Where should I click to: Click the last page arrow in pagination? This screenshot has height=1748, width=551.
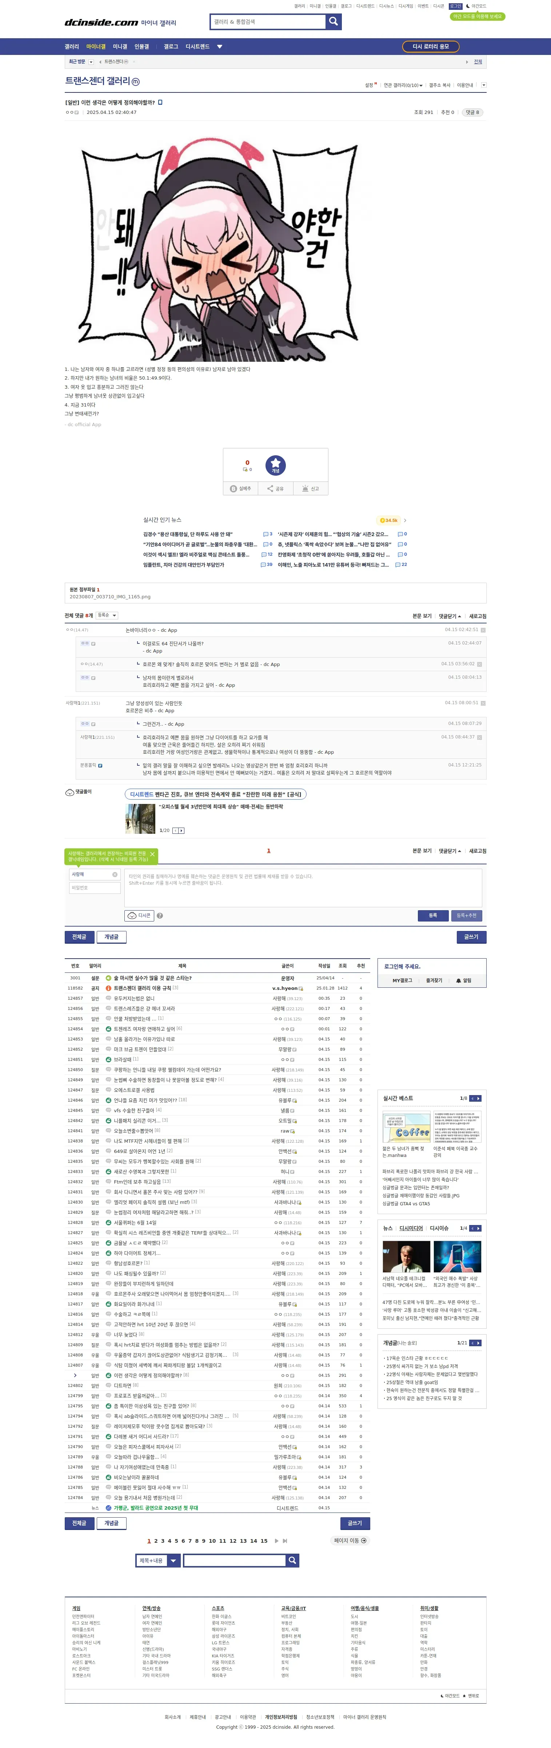[286, 1540]
